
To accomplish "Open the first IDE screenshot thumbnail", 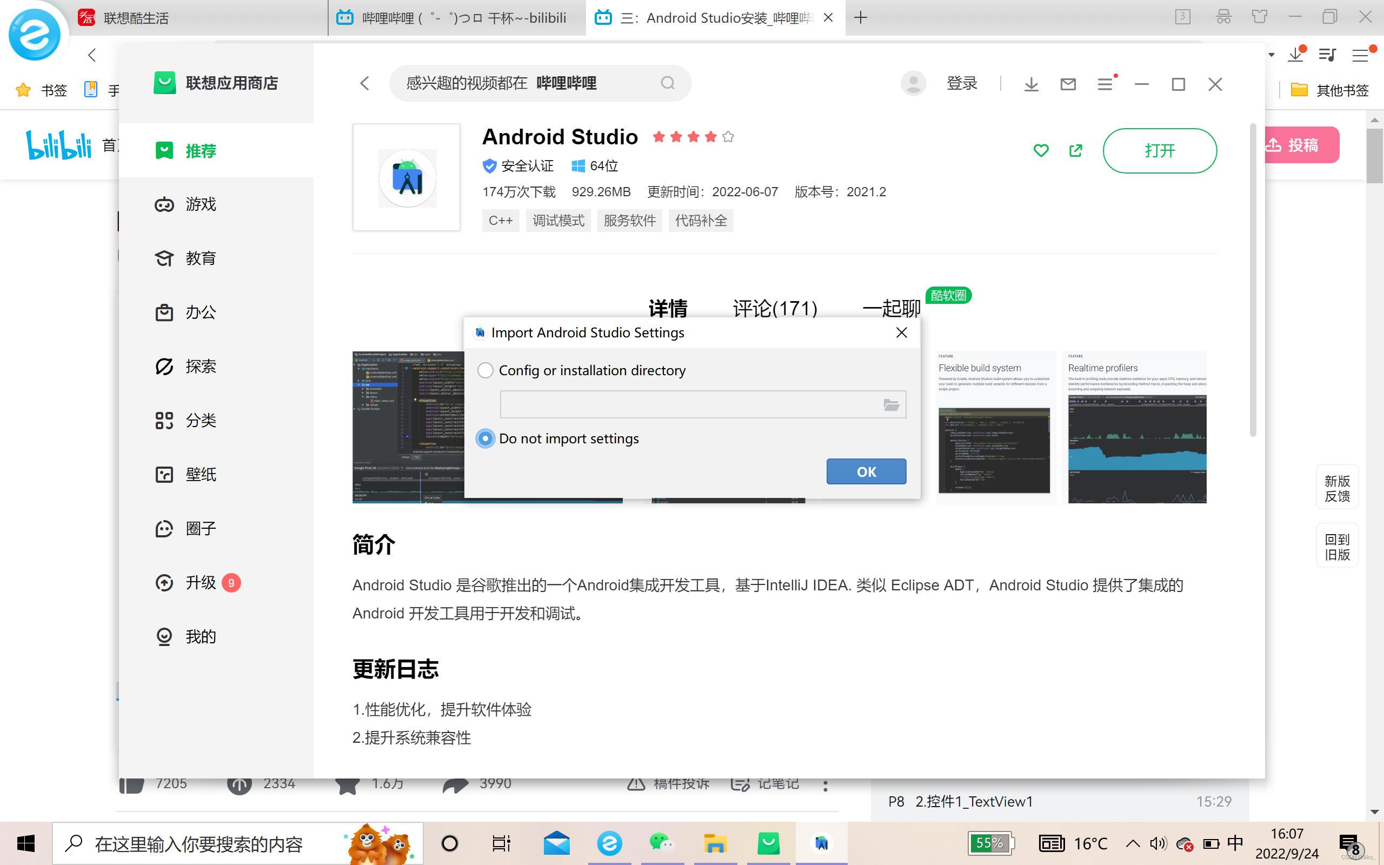I will [x=408, y=427].
